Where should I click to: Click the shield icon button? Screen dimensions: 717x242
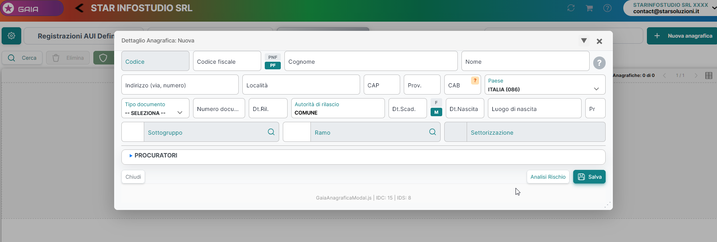(x=103, y=58)
